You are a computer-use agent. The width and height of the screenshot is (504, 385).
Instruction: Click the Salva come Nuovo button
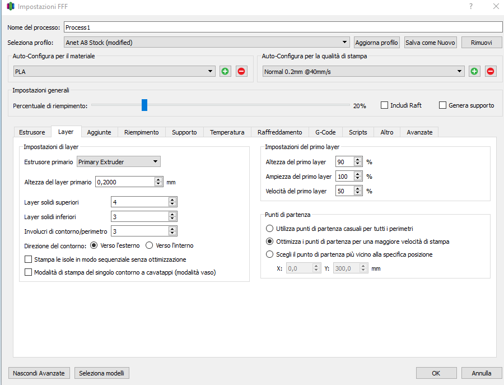click(x=430, y=43)
